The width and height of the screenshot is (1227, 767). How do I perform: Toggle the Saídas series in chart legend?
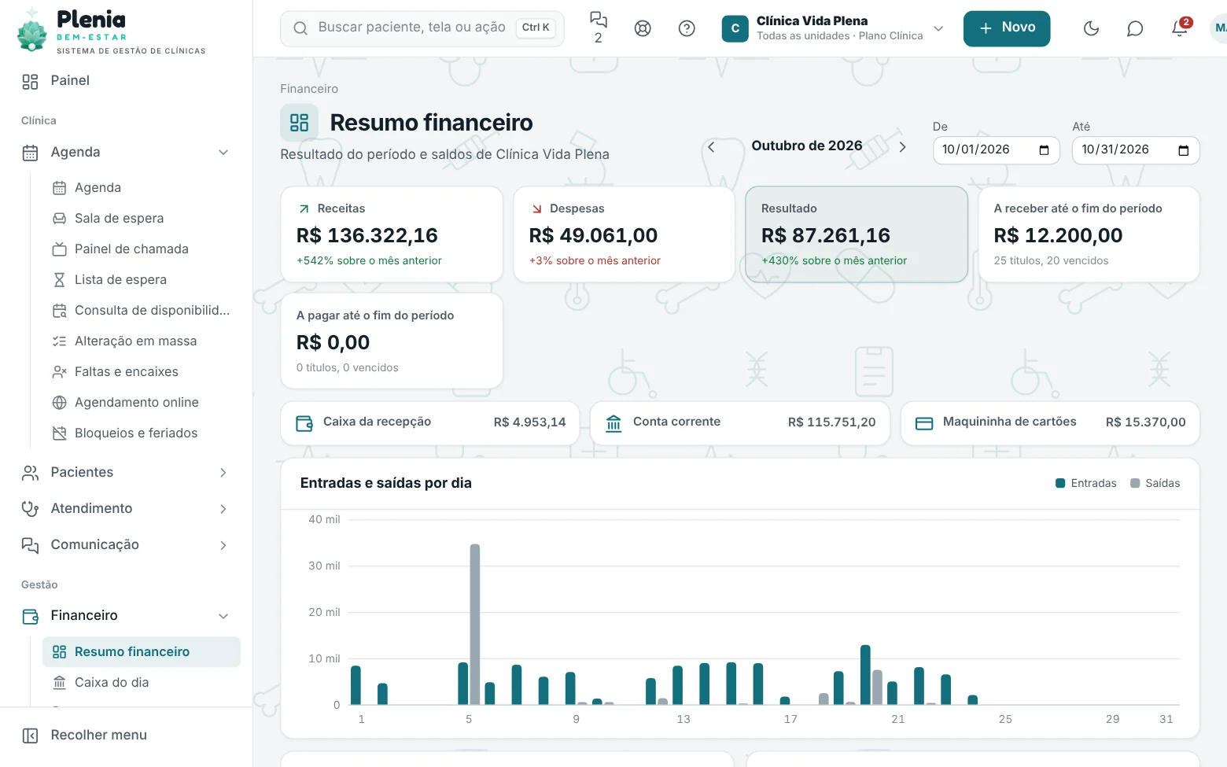point(1155,483)
